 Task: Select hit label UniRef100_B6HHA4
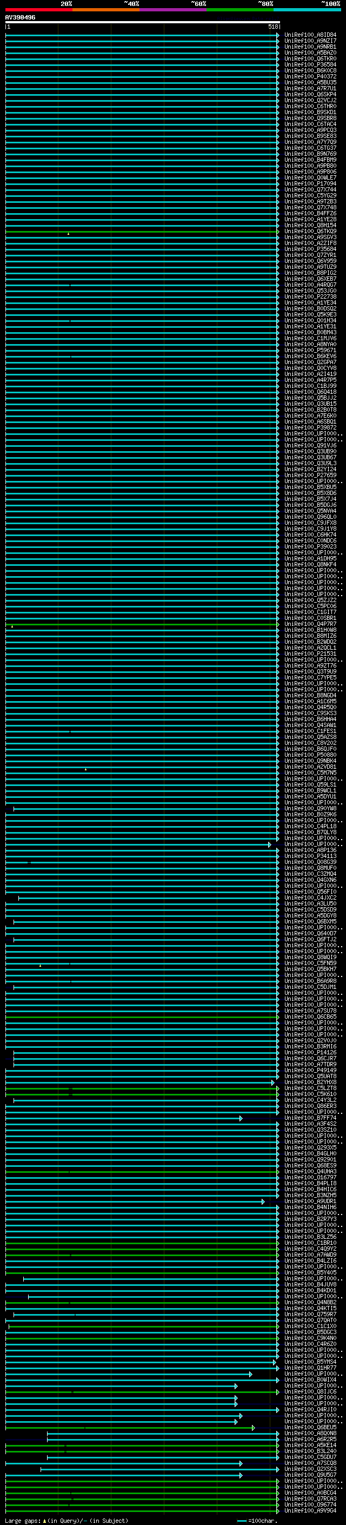tap(310, 719)
